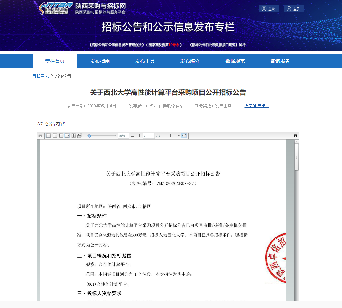This screenshot has height=308, width=342.
Task: Go to next page arrow
Action: [170, 135]
